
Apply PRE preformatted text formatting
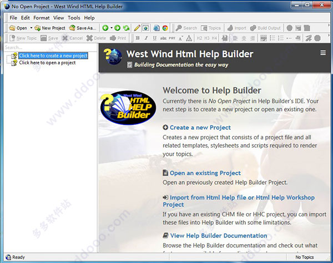pos(172,38)
